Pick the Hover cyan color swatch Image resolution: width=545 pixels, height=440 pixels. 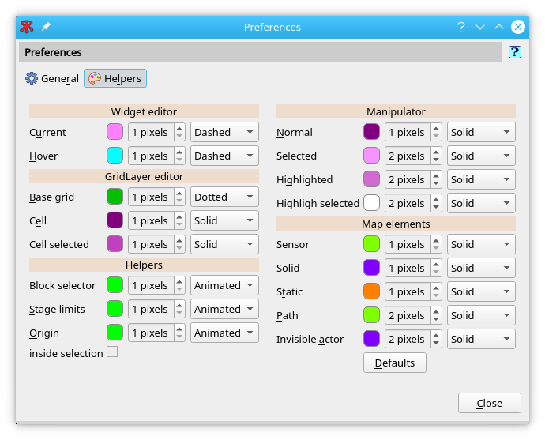tap(115, 156)
